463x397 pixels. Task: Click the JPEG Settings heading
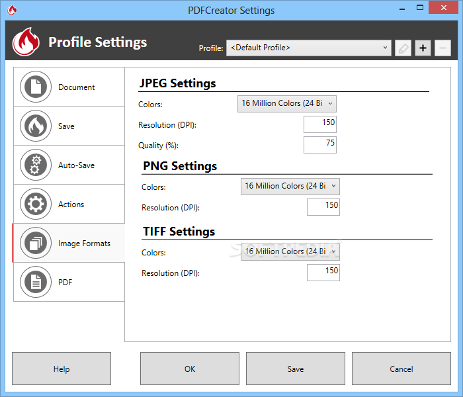177,83
